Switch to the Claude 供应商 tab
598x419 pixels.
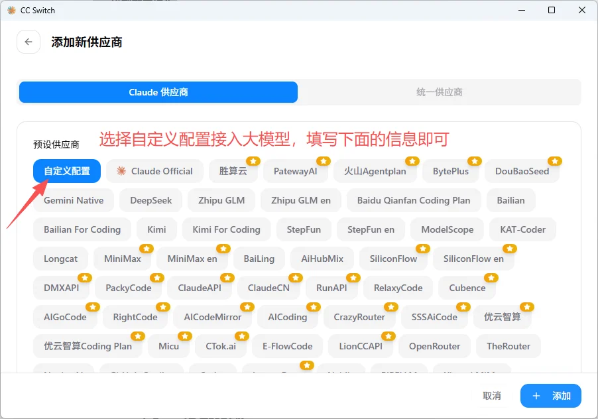pyautogui.click(x=158, y=92)
